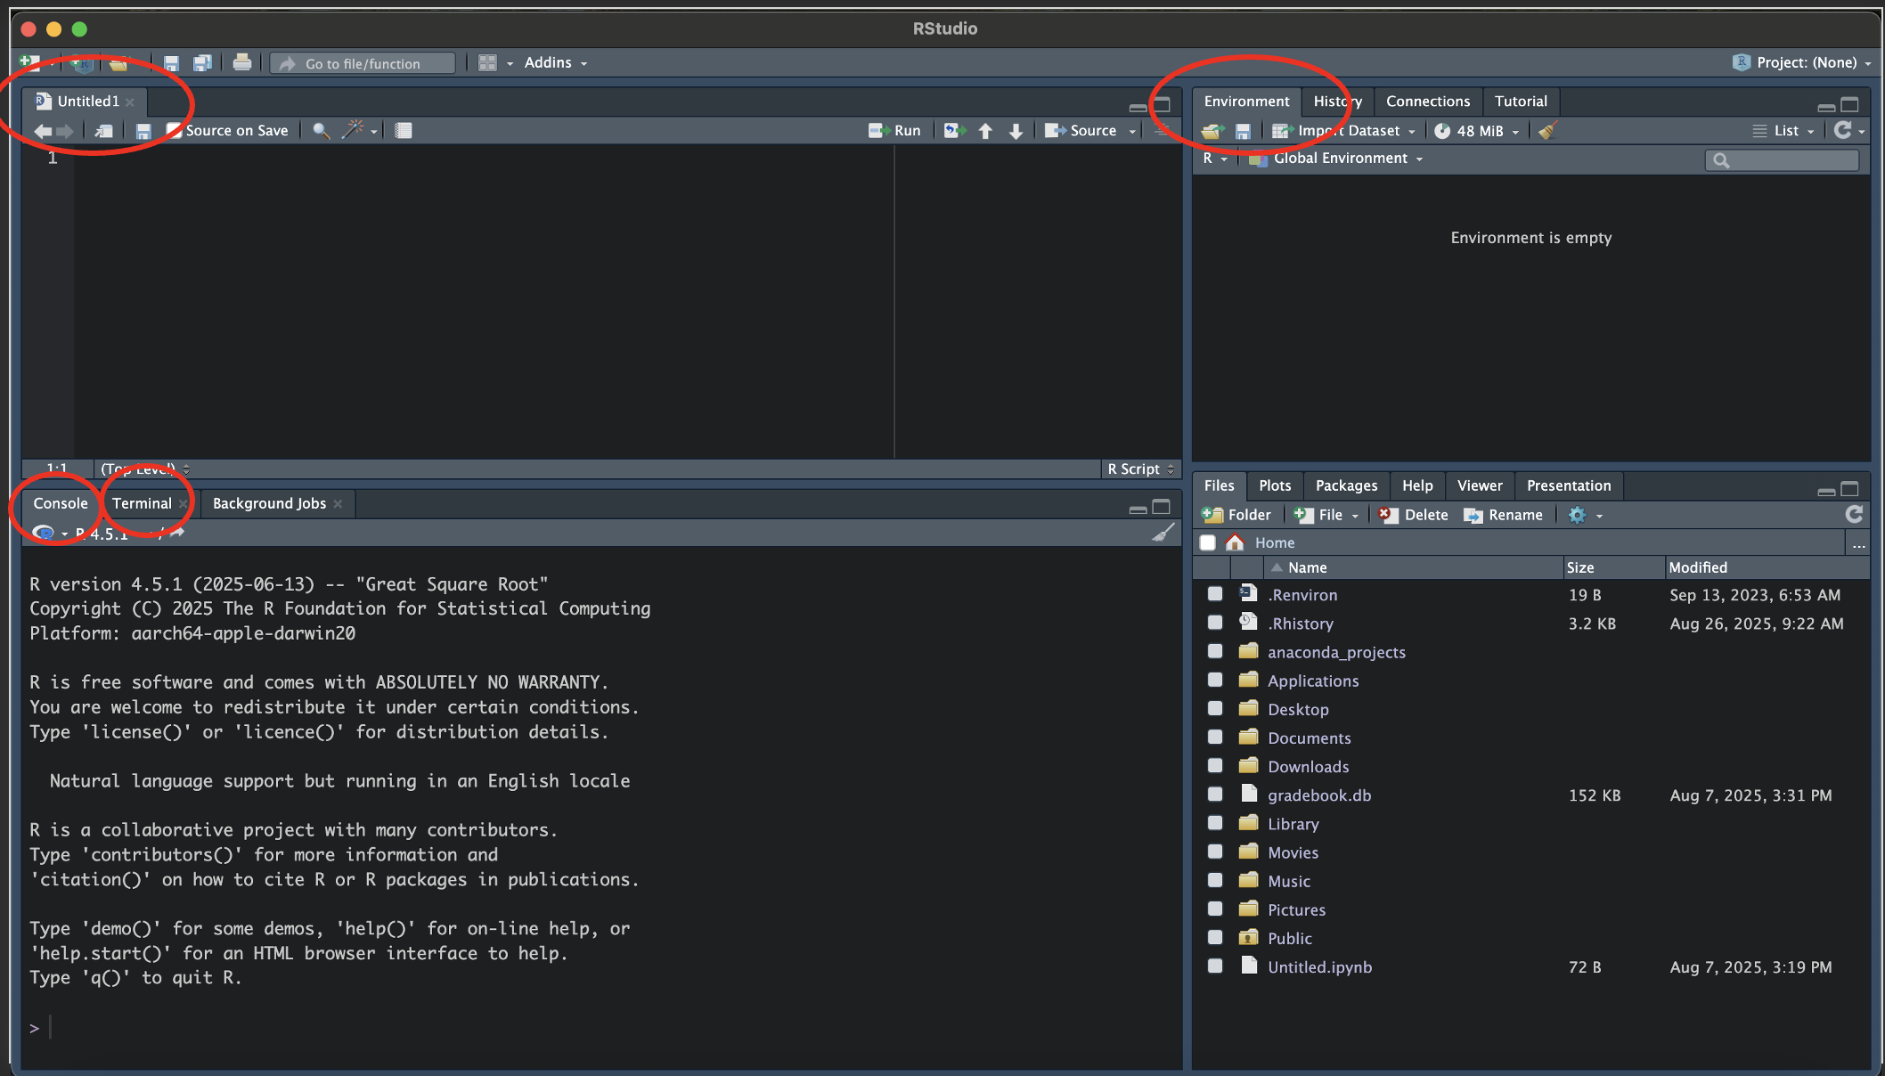Image resolution: width=1885 pixels, height=1076 pixels.
Task: Open the Terminal tab
Action: [142, 503]
